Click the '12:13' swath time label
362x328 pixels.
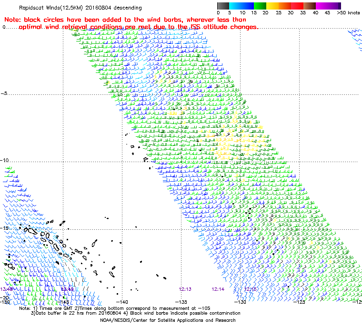[185, 289]
